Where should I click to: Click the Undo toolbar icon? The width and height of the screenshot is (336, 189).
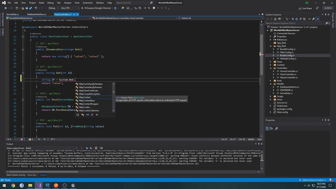pyautogui.click(x=36, y=8)
